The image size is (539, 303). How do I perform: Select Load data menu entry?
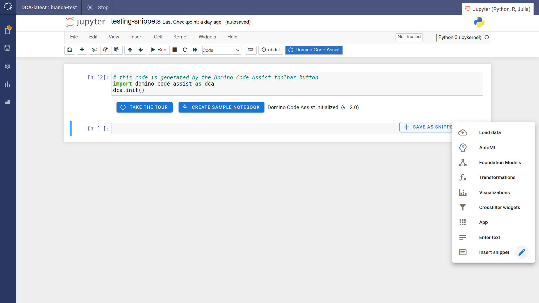493,132
